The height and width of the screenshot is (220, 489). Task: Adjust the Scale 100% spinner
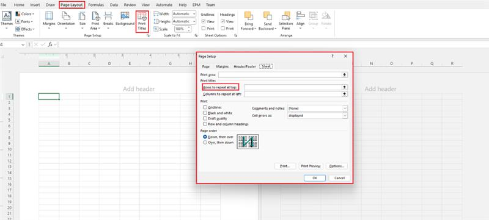coord(189,29)
